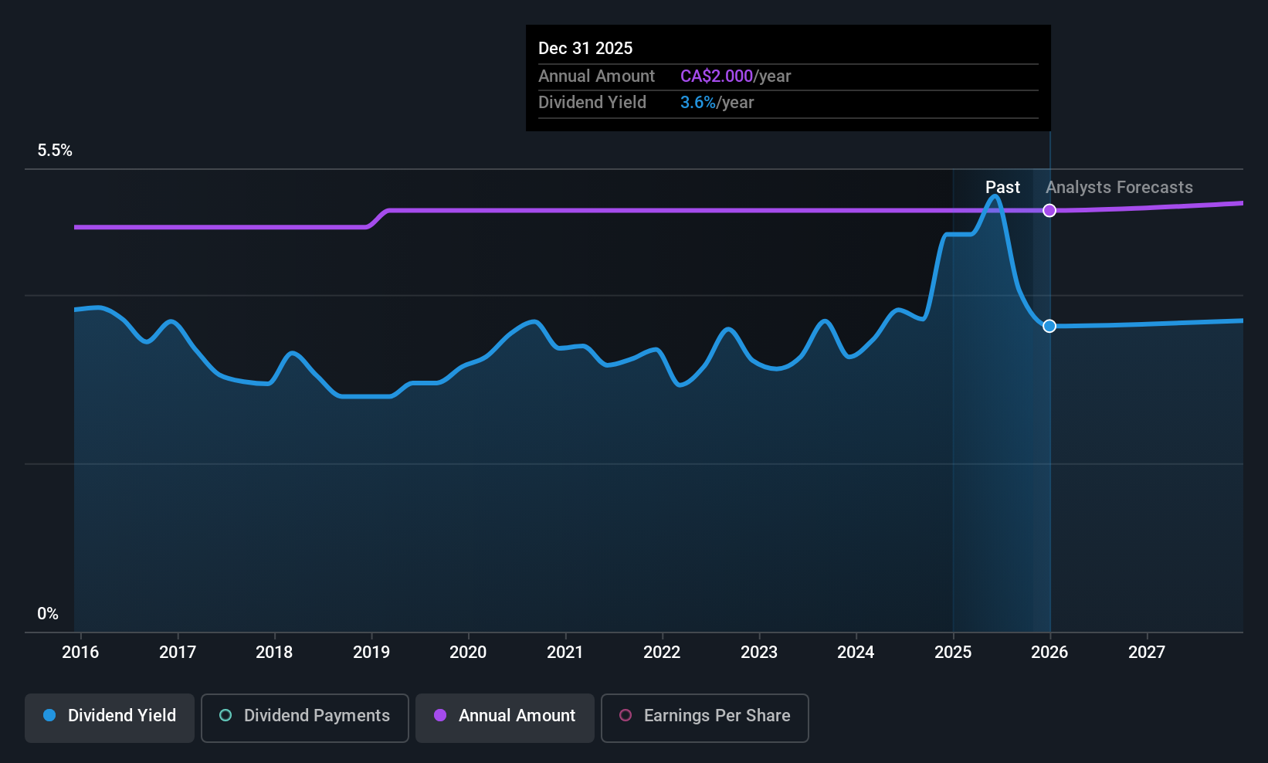
Task: Click the 5.5% y-axis label
Action: pos(55,151)
